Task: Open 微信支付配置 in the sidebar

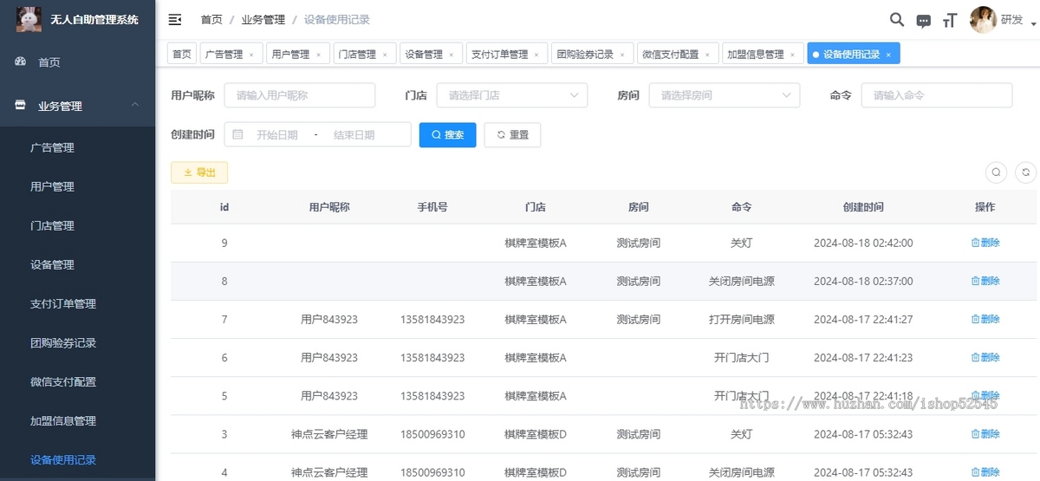Action: pos(63,381)
